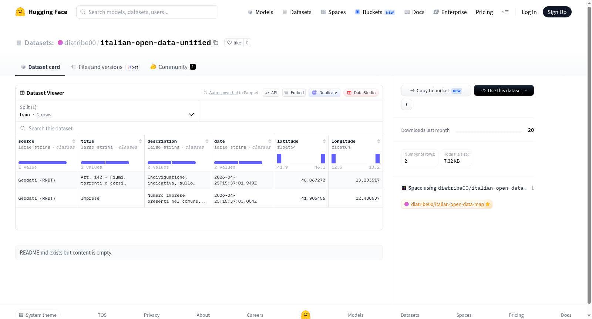Screen dimensions: 592x319
Task: Click Copy to bucket button
Action: [x=436, y=90]
